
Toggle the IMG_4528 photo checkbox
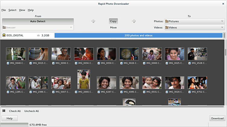click(x=189, y=63)
